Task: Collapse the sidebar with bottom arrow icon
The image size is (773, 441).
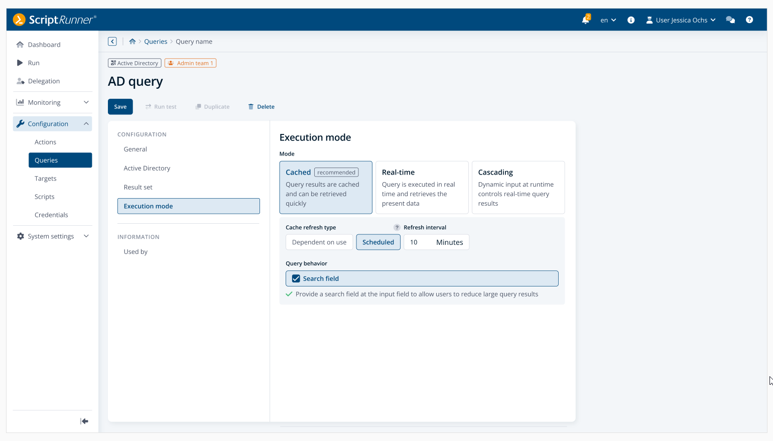Action: (x=84, y=421)
